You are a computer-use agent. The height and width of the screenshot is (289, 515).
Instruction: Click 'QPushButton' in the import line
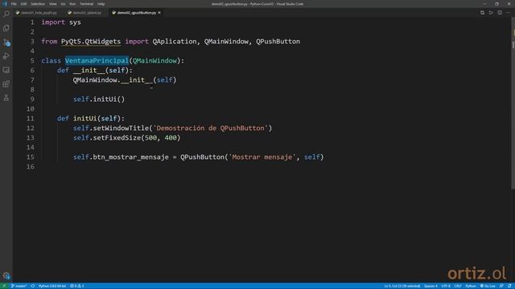click(278, 42)
